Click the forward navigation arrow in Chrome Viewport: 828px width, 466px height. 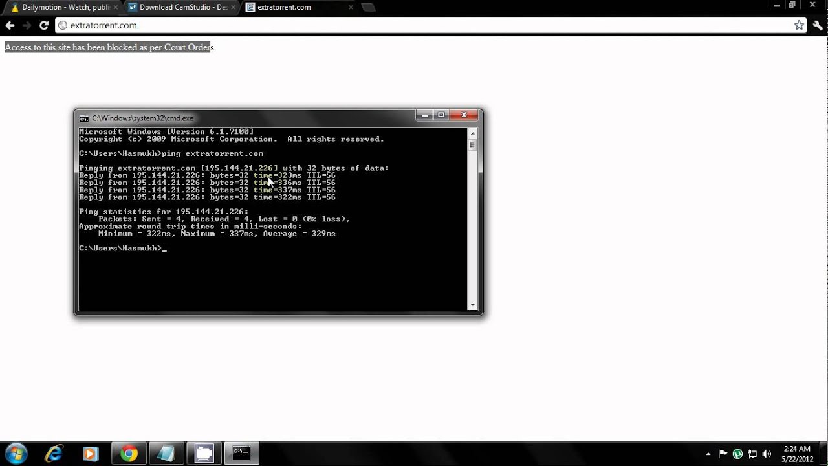coord(27,25)
